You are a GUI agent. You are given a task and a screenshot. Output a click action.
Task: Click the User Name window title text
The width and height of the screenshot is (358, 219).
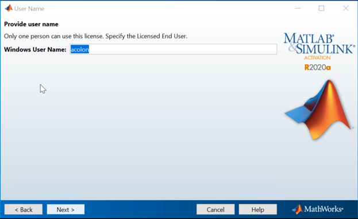point(29,9)
